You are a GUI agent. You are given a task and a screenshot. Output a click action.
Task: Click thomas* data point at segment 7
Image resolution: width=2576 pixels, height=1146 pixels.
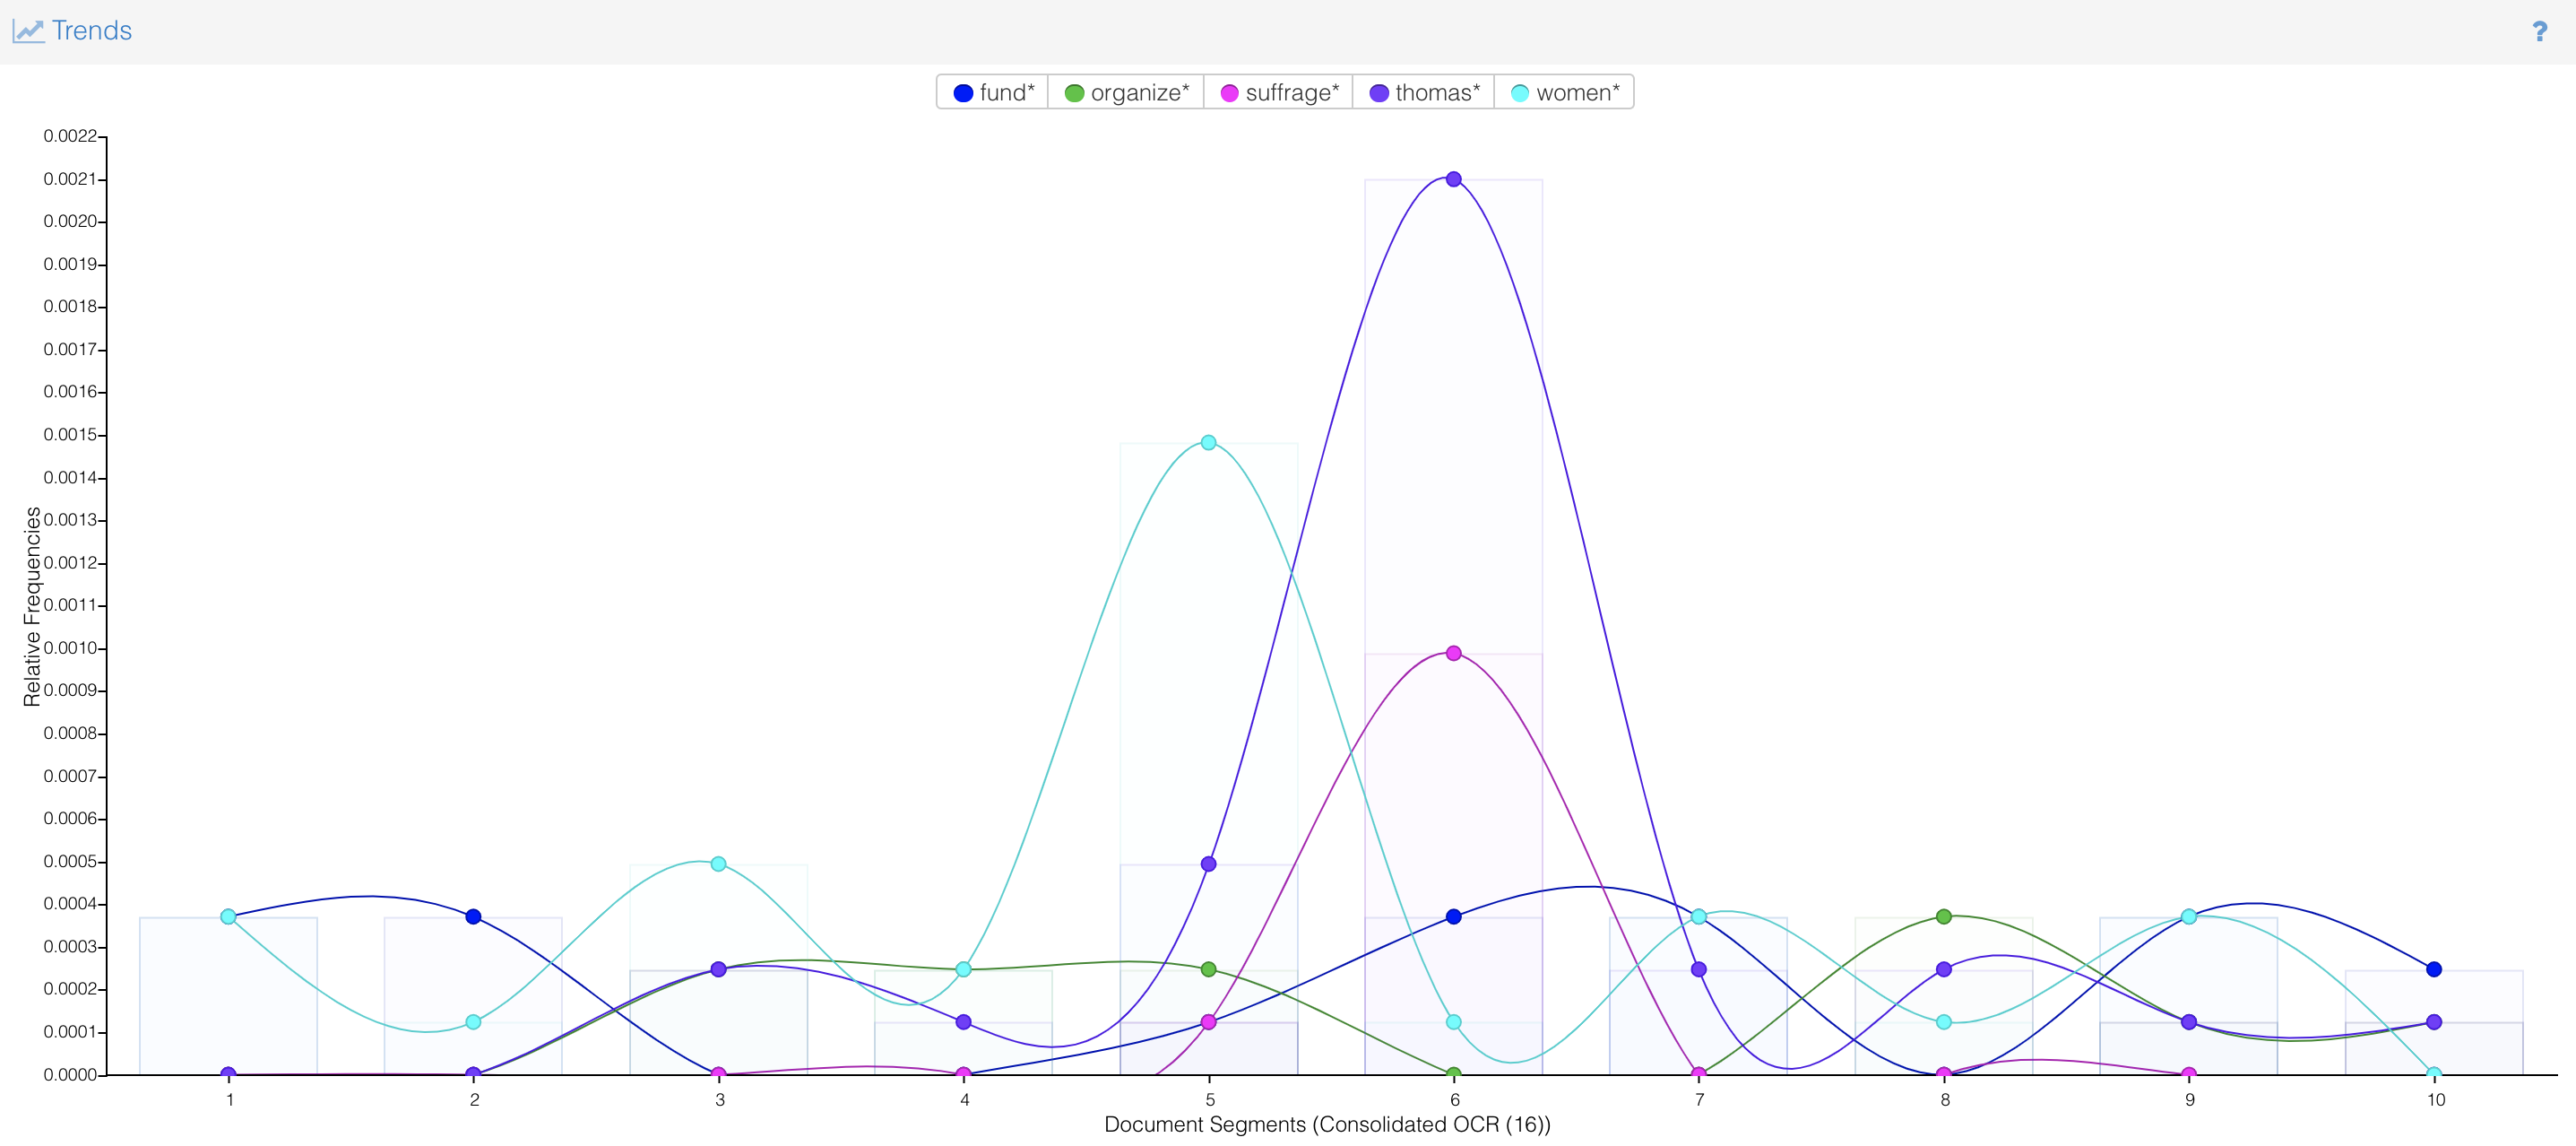1699,968
